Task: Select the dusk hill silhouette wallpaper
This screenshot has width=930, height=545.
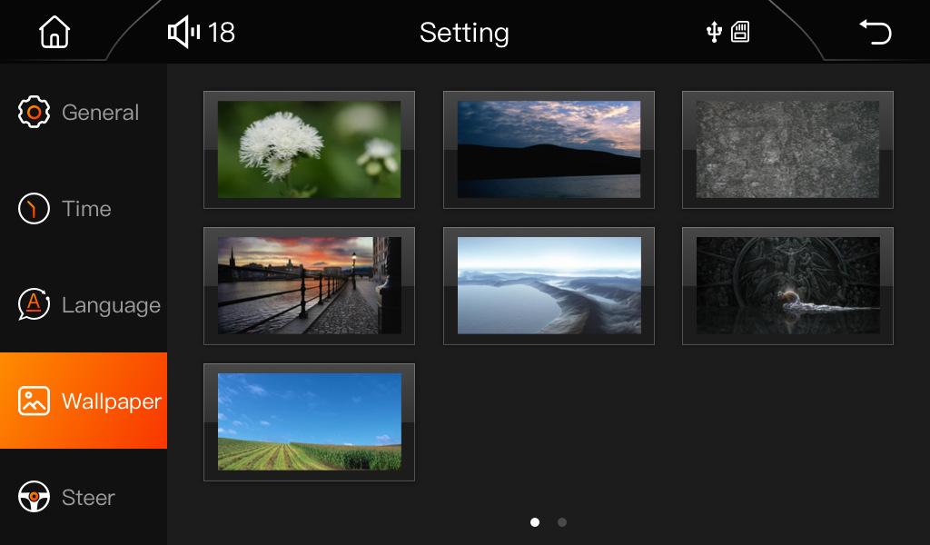Action: [x=549, y=150]
